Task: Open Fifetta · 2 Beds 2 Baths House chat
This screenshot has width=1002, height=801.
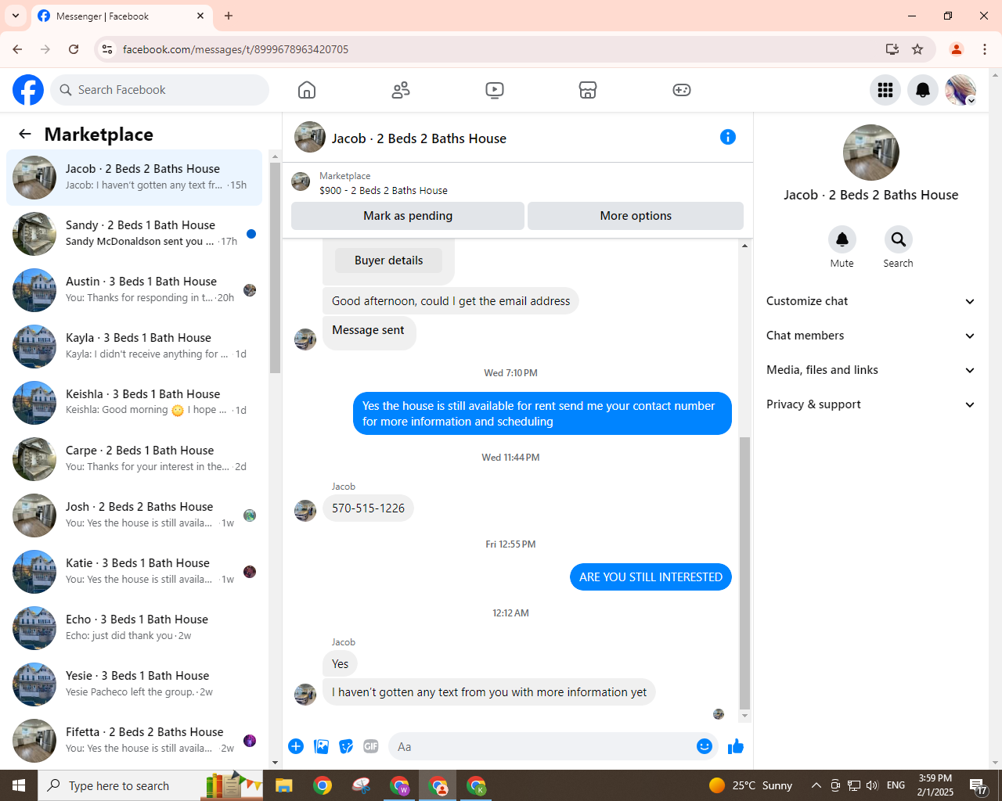Action: tap(135, 741)
